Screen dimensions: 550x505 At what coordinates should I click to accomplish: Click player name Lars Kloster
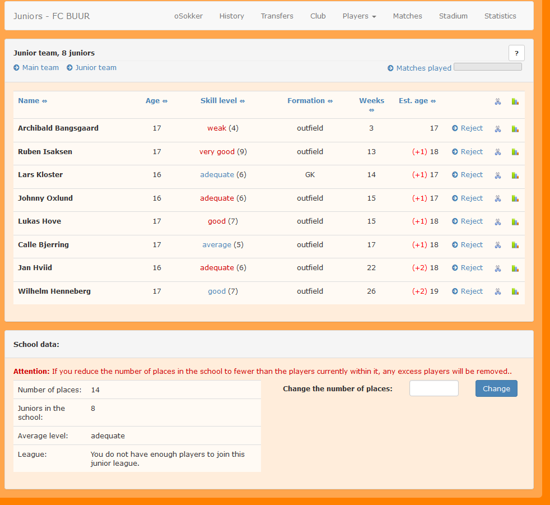[x=40, y=175]
